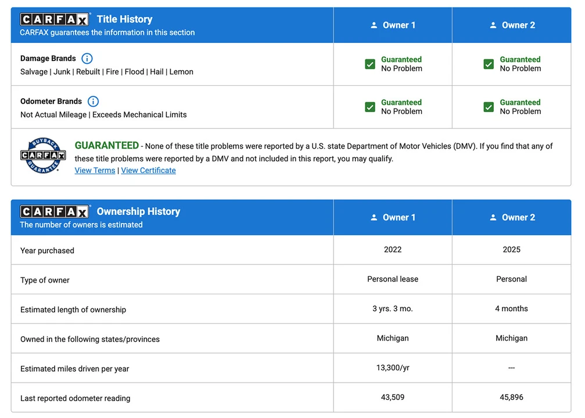
Task: Click Owner 2's dashes in miles per year
Action: point(511,368)
